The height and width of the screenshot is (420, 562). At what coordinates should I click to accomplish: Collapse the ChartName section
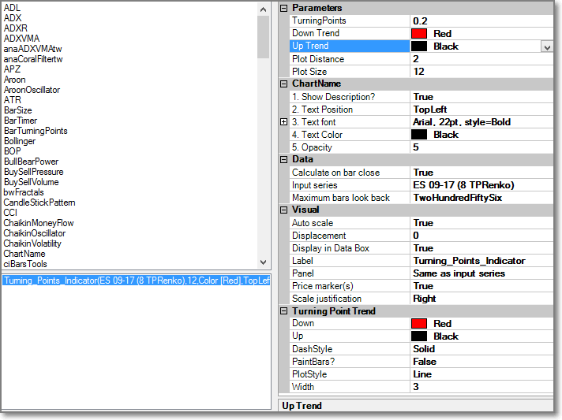284,84
